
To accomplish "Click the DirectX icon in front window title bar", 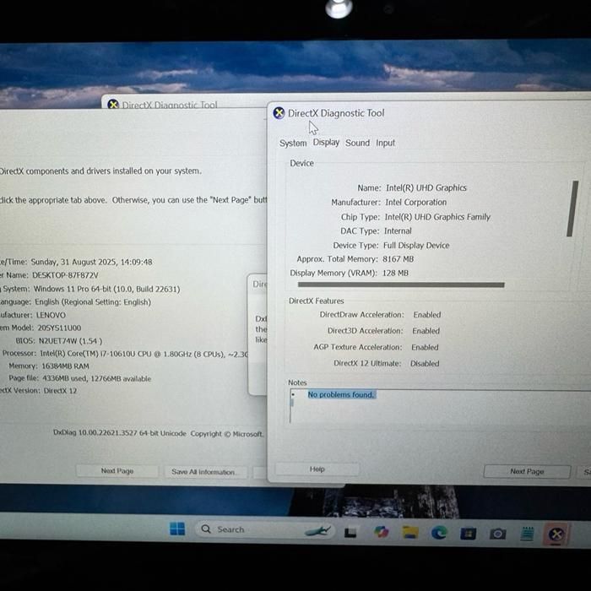I will [279, 113].
